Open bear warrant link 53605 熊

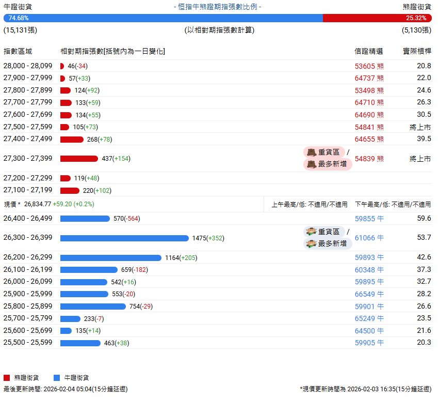pyautogui.click(x=369, y=66)
